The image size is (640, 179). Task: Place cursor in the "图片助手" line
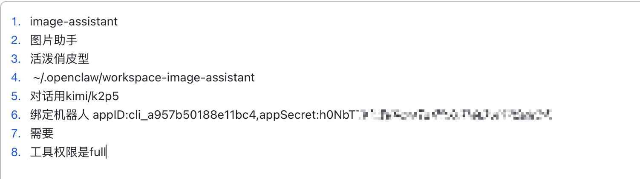(53, 40)
